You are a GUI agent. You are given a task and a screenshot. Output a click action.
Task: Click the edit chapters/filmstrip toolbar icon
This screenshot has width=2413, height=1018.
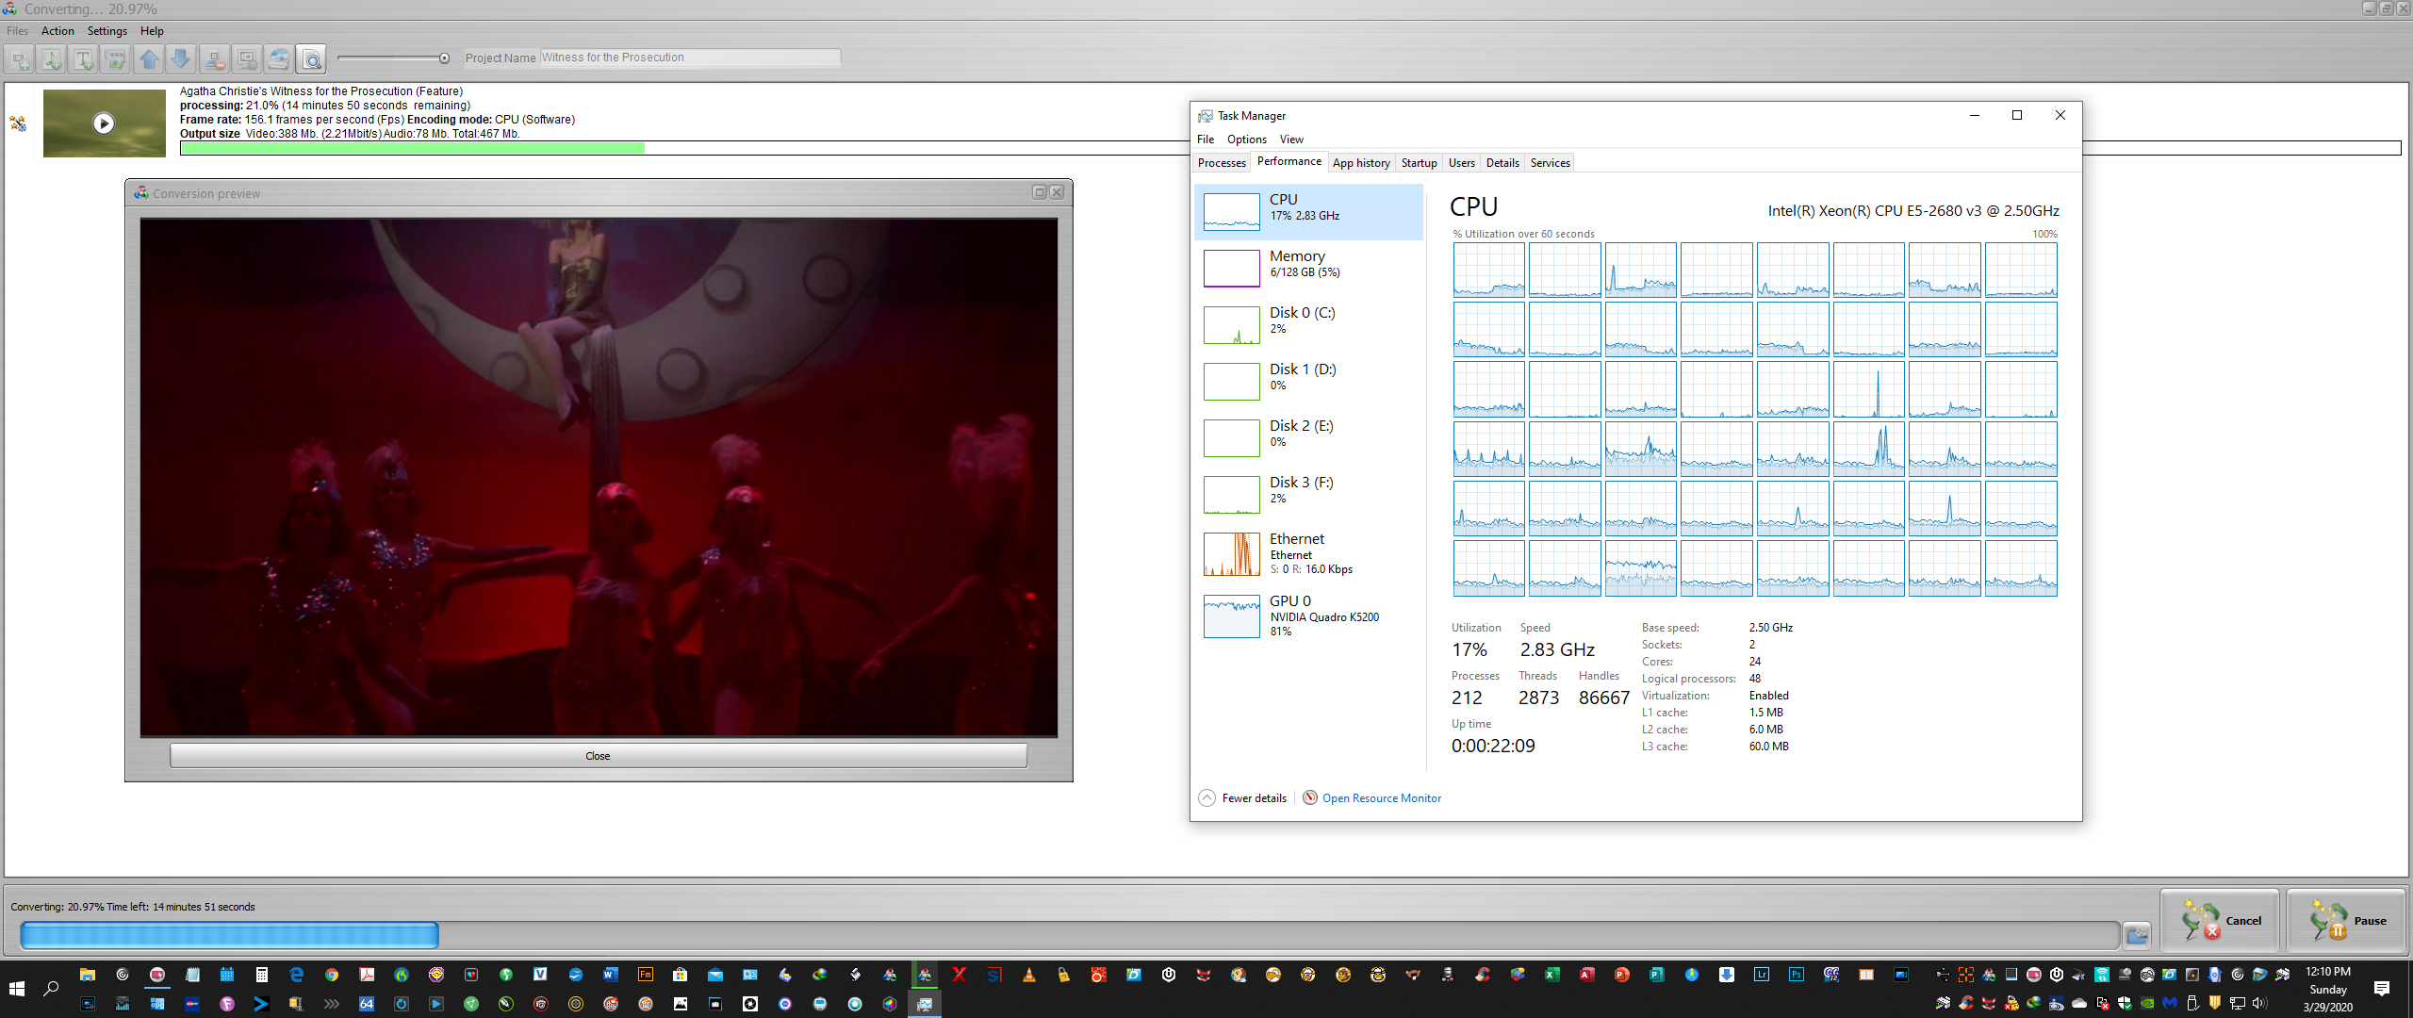(x=116, y=59)
